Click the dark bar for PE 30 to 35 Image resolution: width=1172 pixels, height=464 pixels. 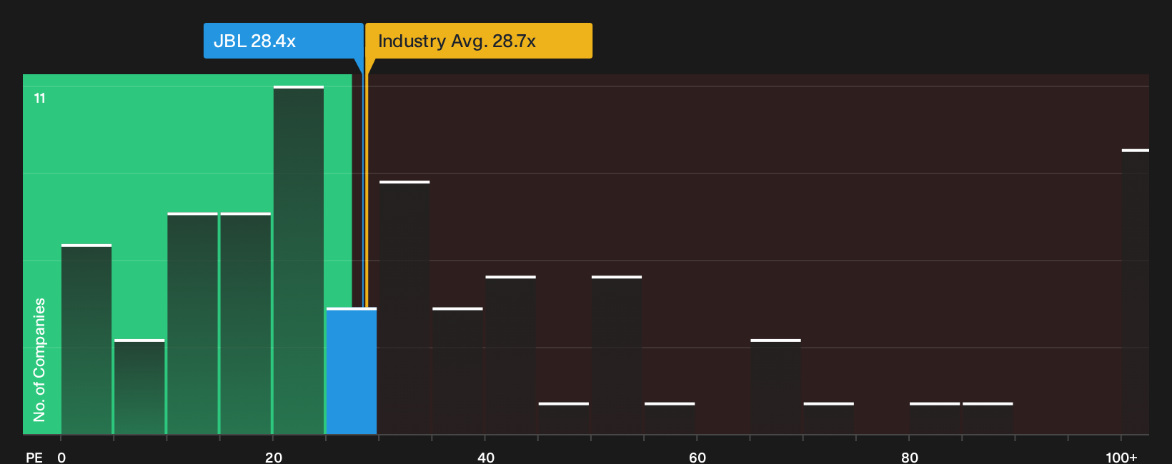coord(404,308)
